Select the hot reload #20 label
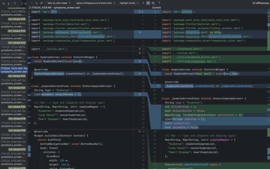270x169 pixels. 17,107
